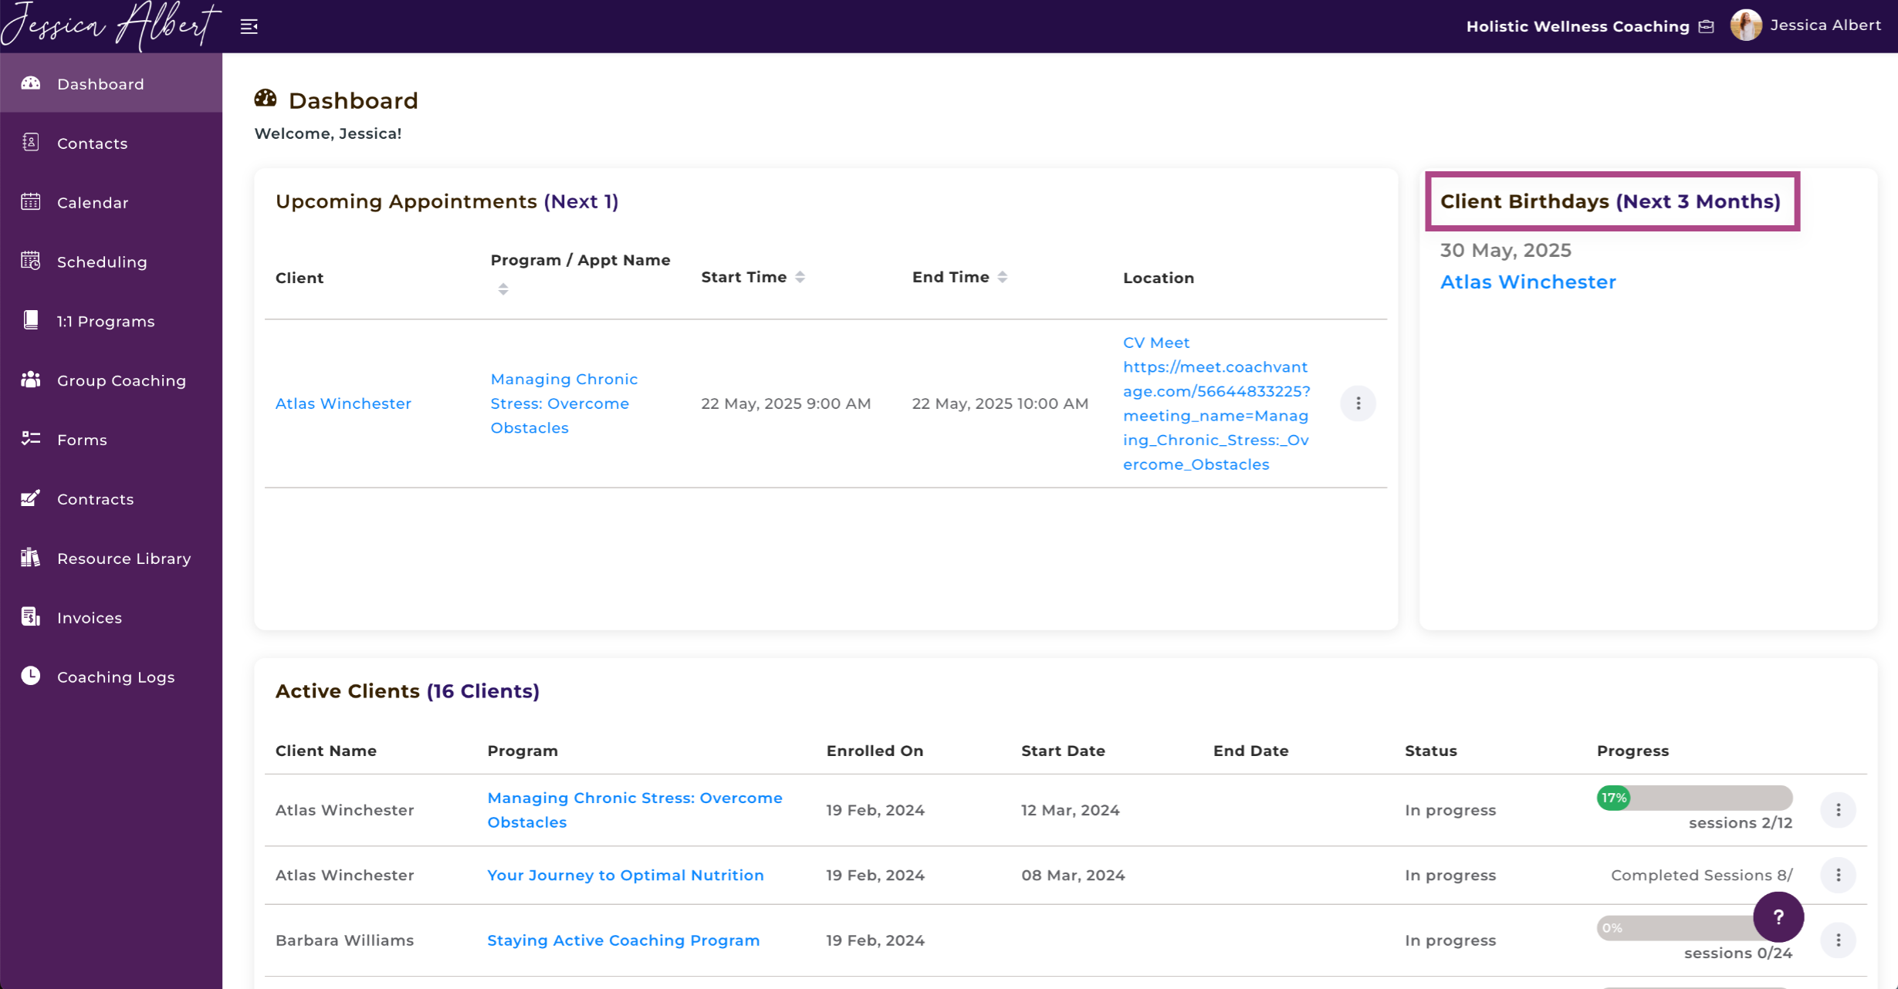
Task: Open the Forms menu entry
Action: [x=111, y=440]
